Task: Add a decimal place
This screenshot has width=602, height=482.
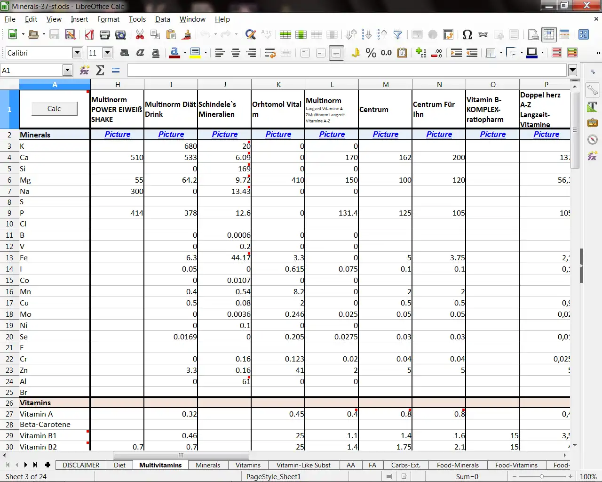Action: pos(421,53)
